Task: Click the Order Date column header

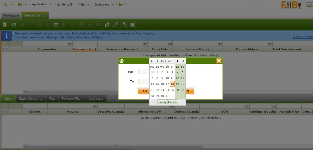Action: coord(160,49)
